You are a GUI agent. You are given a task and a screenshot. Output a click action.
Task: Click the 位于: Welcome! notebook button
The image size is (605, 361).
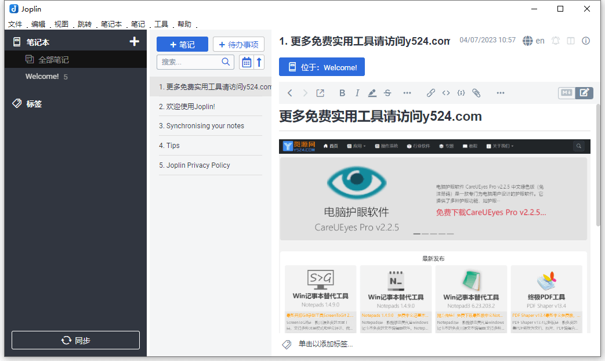coord(322,67)
